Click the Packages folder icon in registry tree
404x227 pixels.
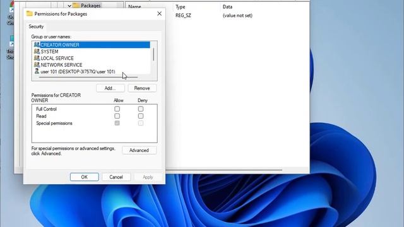coord(76,5)
